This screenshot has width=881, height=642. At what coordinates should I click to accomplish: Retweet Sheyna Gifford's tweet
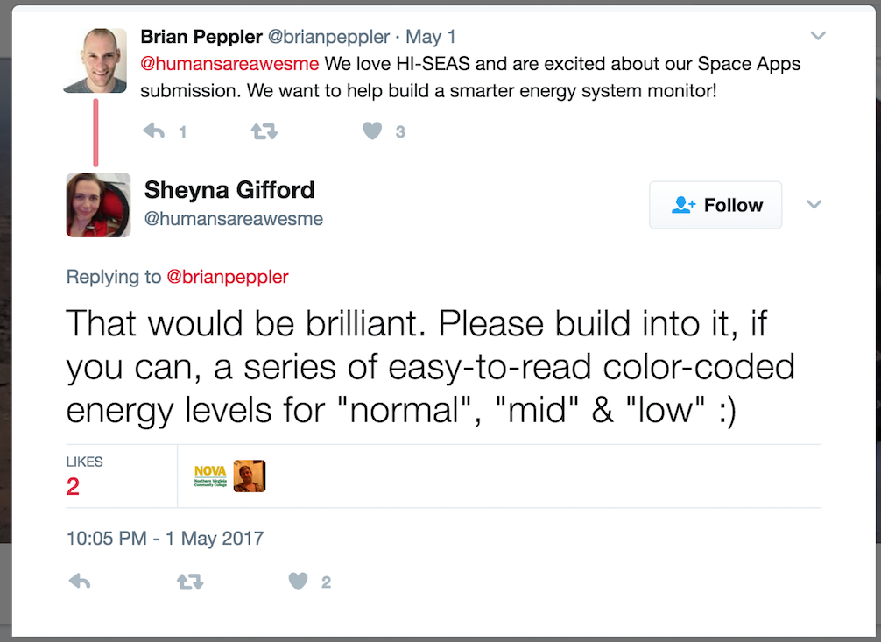(190, 582)
